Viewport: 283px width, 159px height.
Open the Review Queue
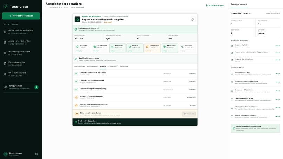[x=21, y=87]
